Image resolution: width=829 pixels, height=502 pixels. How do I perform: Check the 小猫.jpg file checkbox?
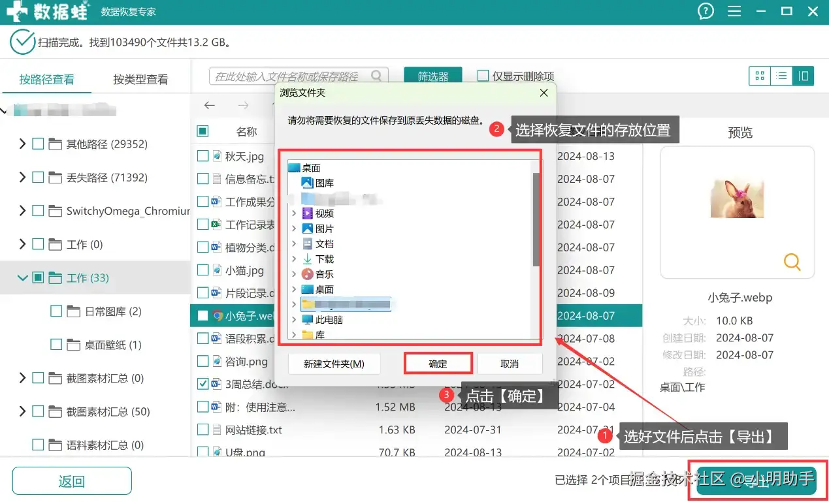[x=203, y=270]
